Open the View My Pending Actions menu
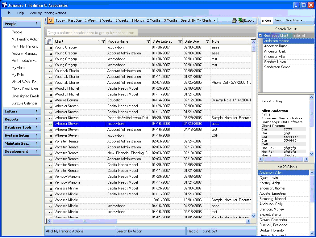316x238 pixels. 48,13
